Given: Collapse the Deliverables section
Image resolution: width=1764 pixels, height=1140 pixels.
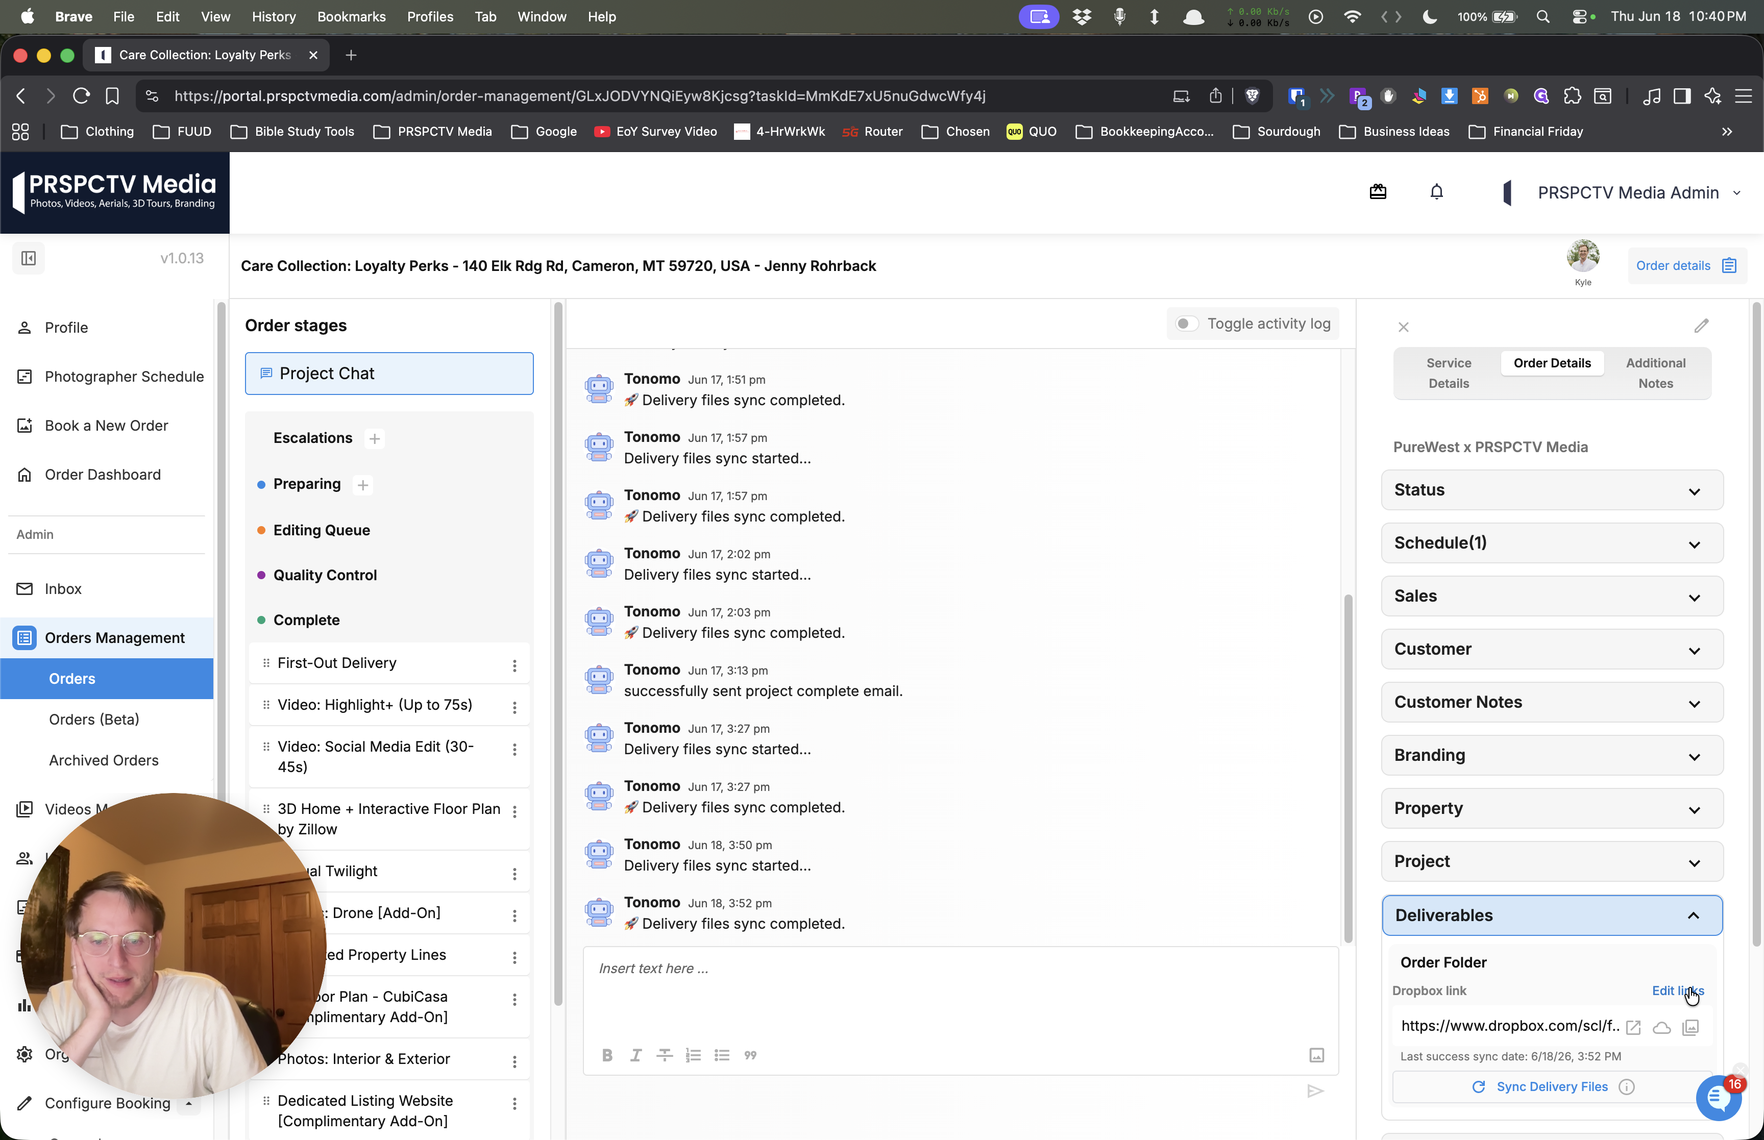Looking at the screenshot, I should (x=1552, y=915).
